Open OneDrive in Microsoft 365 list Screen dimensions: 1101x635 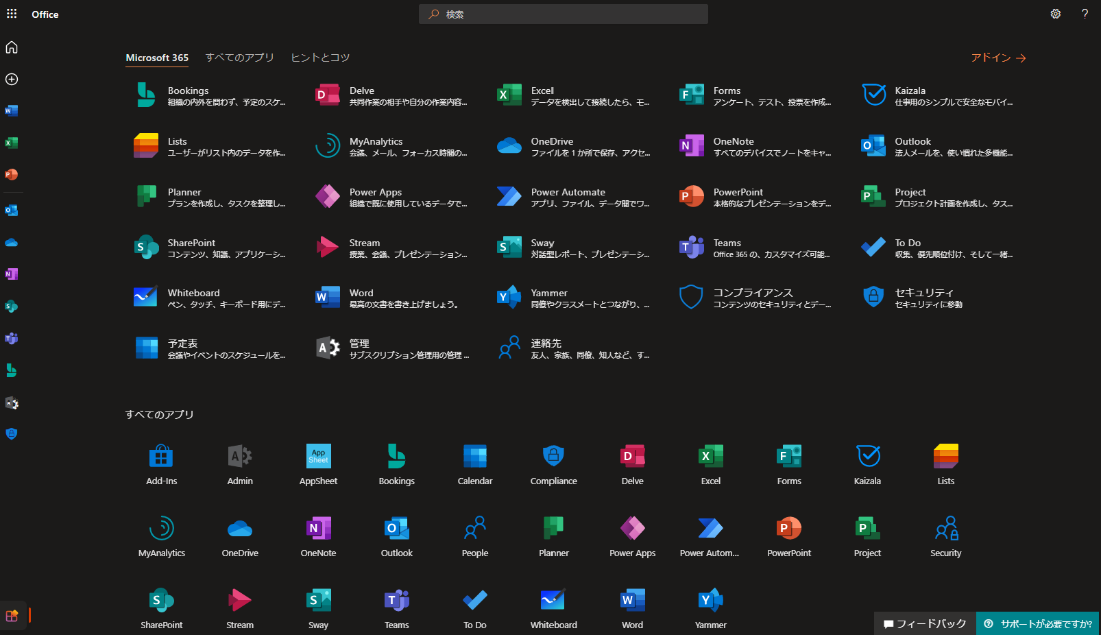click(574, 146)
